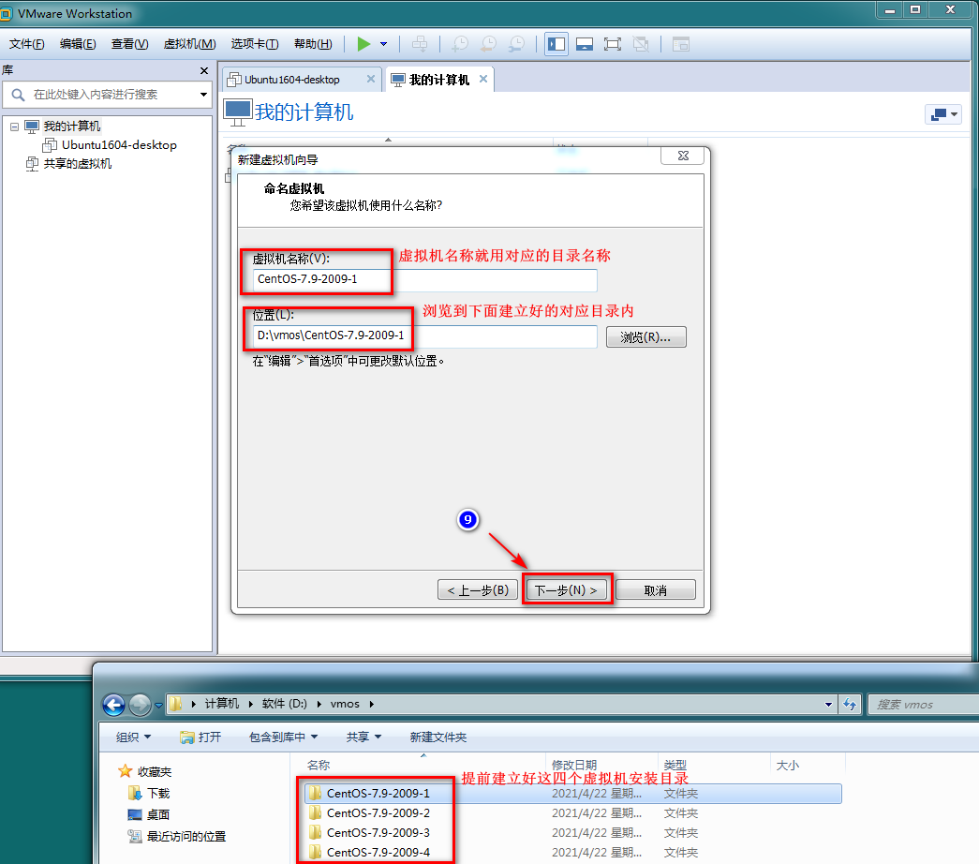Expand the 组织 dropdown in Explorer
This screenshot has height=864, width=979.
[x=133, y=737]
